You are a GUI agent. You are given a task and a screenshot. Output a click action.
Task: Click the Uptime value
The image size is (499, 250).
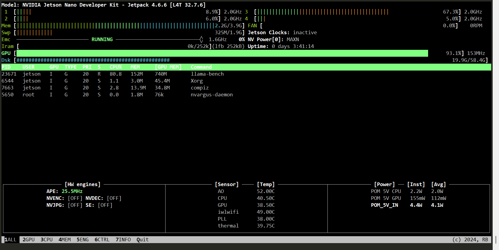click(293, 47)
